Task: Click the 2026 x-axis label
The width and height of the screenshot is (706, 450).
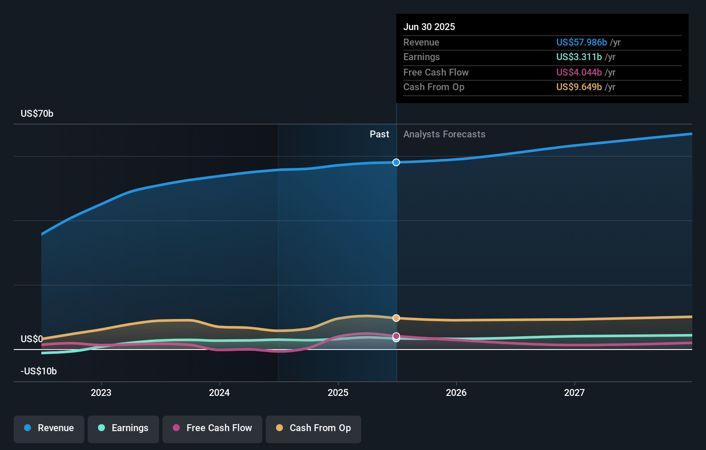Action: (456, 393)
